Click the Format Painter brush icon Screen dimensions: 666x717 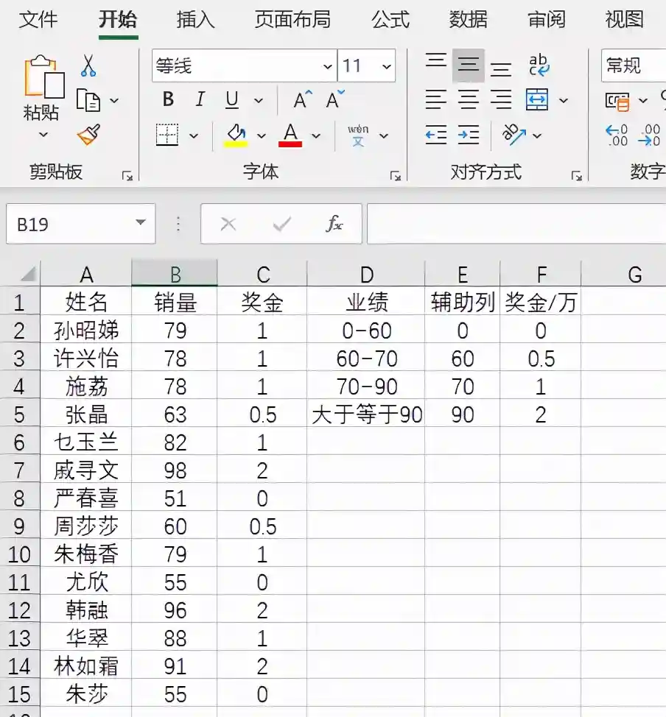pyautogui.click(x=88, y=135)
